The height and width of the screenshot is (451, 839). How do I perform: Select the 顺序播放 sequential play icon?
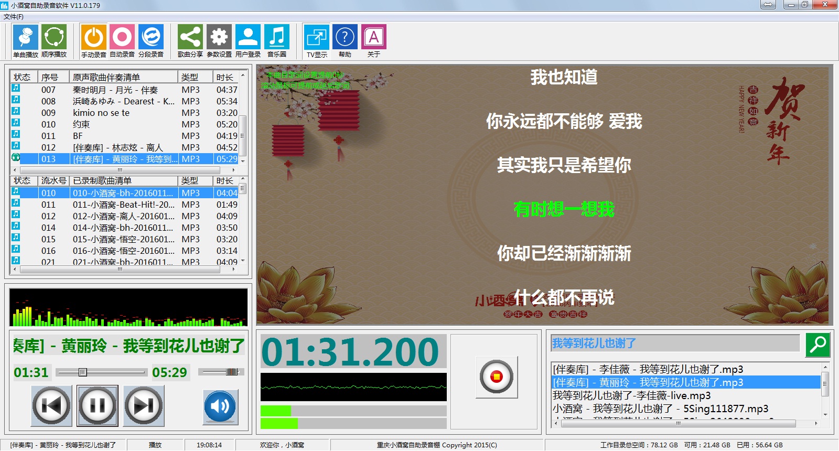coord(54,38)
